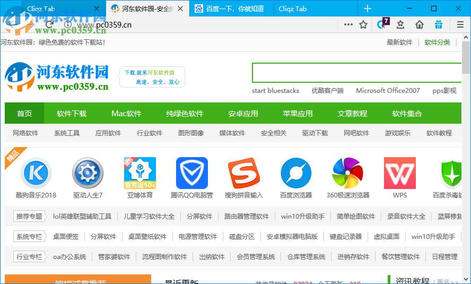Open 软件集合 in the navigation bar

coord(407,113)
